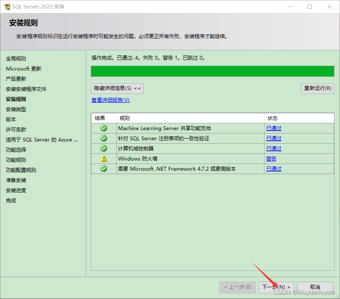The image size is (340, 299).
Task: Select 安装进度 step in sidebar
Action: [x=16, y=190]
